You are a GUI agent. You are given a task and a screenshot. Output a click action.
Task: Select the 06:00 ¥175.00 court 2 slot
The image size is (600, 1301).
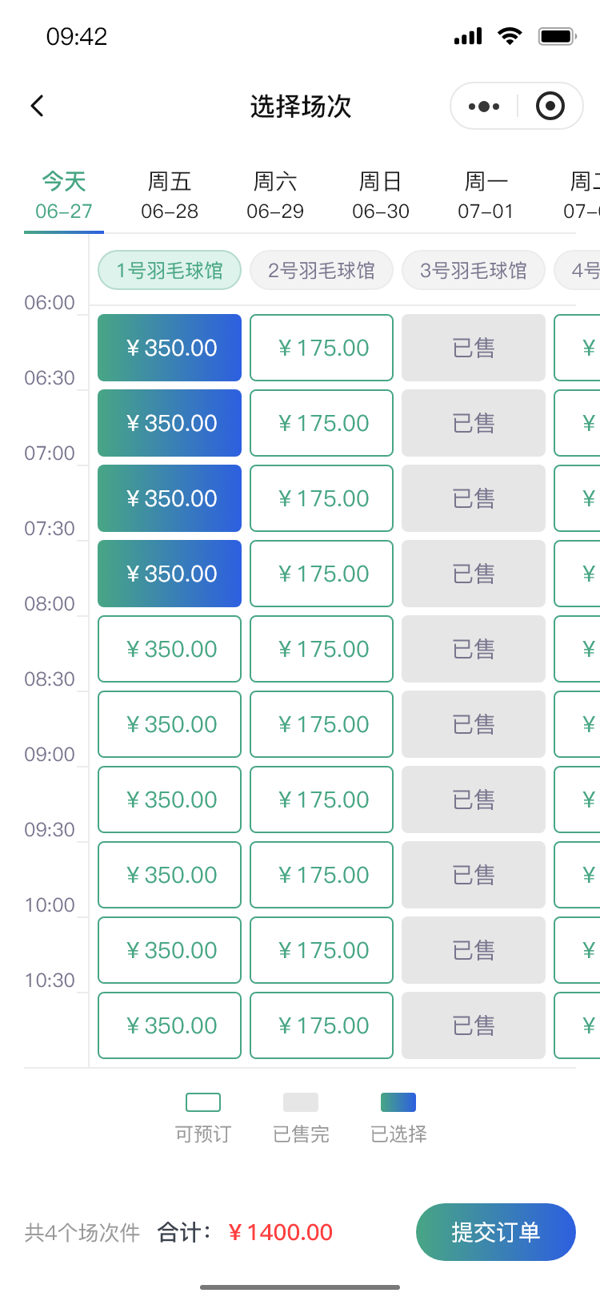coord(322,348)
